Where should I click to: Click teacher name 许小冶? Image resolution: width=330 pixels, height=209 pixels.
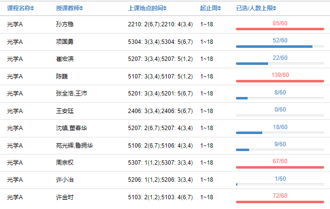[x=65, y=180]
